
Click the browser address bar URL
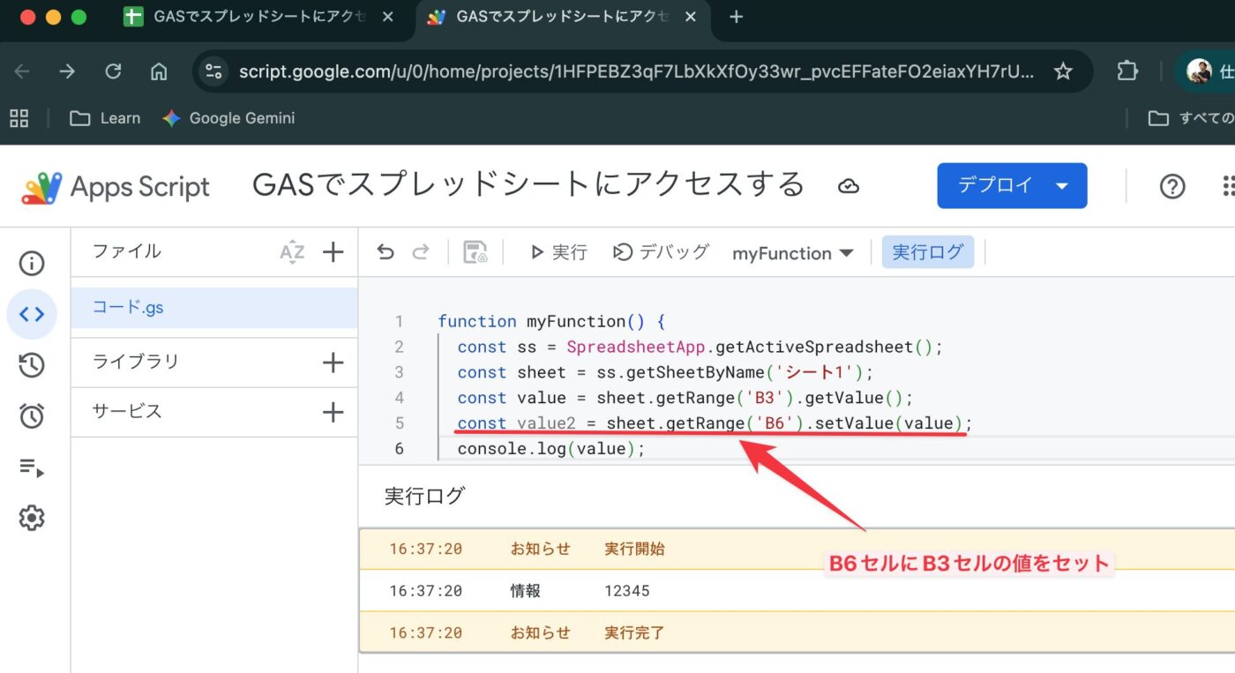click(635, 71)
